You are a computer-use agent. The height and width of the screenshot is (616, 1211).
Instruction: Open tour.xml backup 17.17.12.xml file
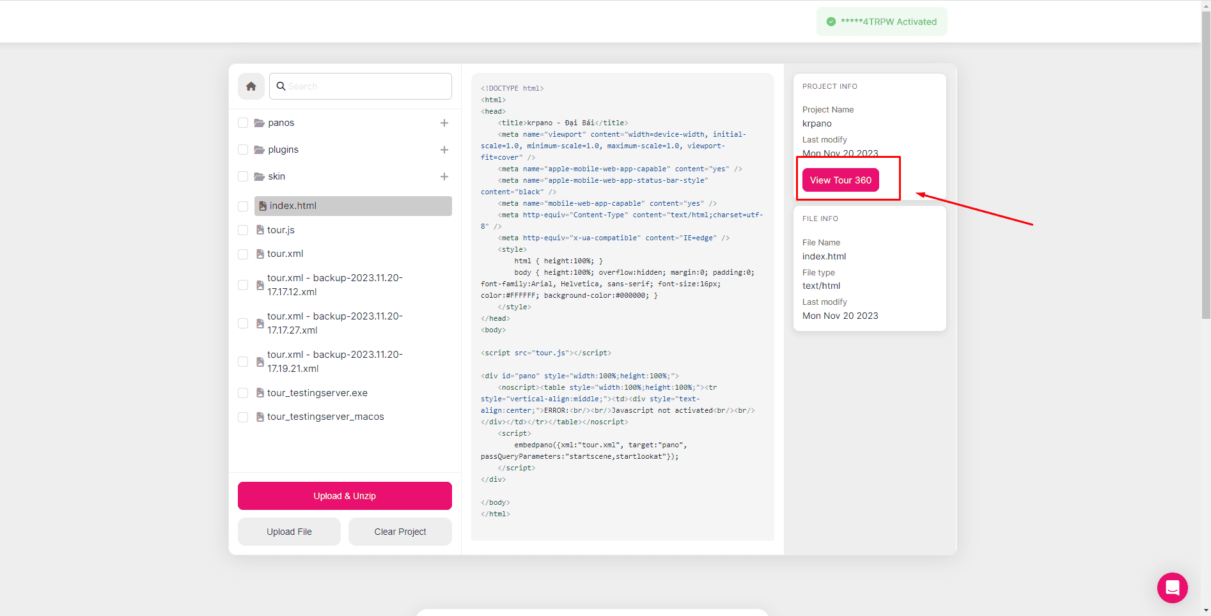(x=335, y=285)
